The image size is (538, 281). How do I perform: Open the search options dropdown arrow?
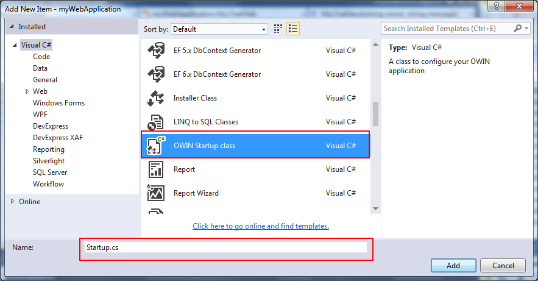point(526,29)
